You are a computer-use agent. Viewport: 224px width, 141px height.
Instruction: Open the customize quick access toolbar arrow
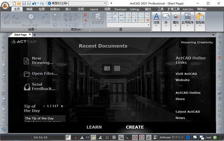tap(111, 3)
